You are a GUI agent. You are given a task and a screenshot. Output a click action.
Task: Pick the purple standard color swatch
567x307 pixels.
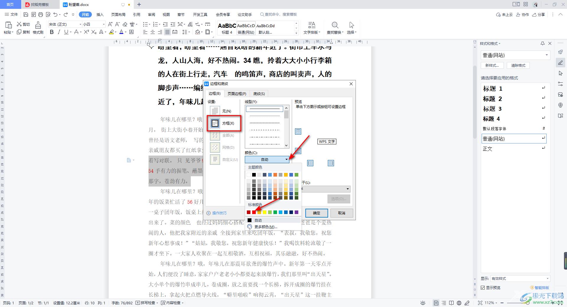pyautogui.click(x=296, y=212)
